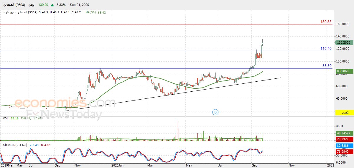Select the red 76.0840 stochastic tag
Screen dimensions: 354x168
(344, 151)
